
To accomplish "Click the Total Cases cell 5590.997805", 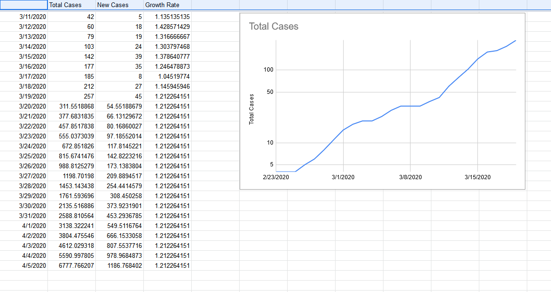I will pos(72,255).
